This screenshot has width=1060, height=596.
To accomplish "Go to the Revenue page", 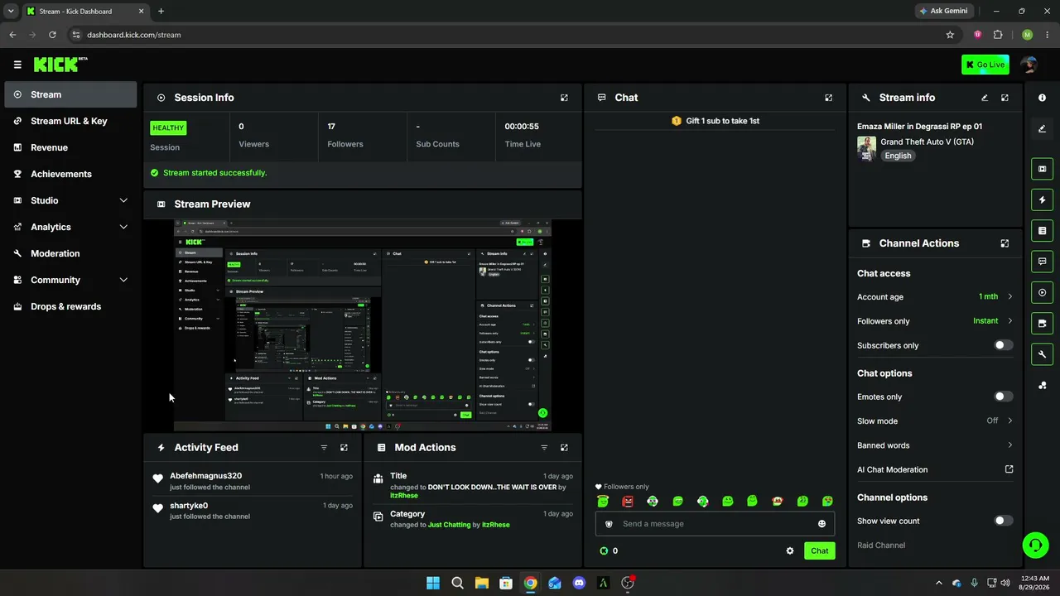I will (x=70, y=147).
